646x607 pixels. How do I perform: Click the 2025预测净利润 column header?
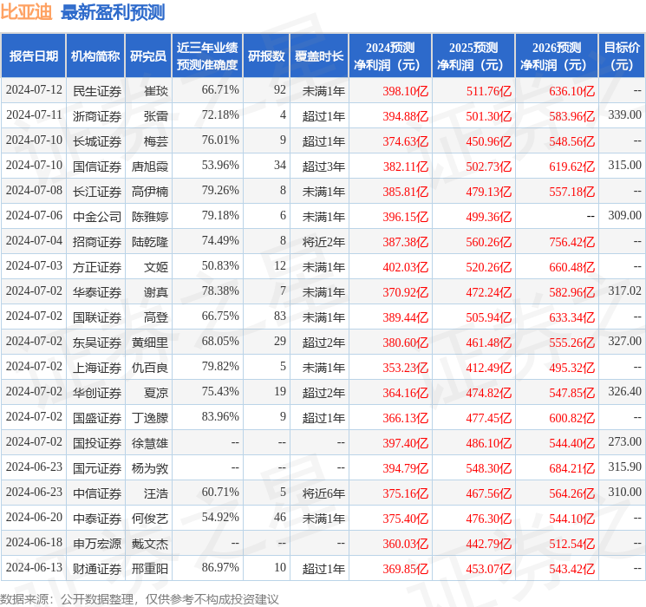pyautogui.click(x=473, y=55)
